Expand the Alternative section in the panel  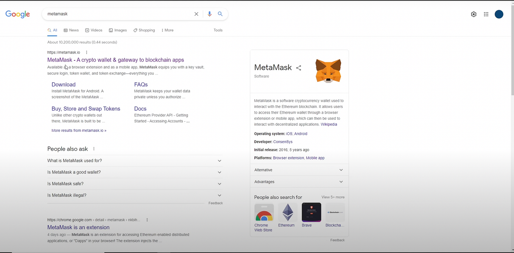pyautogui.click(x=299, y=170)
